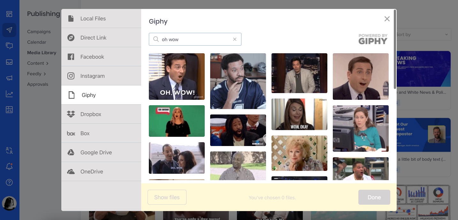The height and width of the screenshot is (220, 458).
Task: Choose the Instagram source tab
Action: tap(101, 76)
